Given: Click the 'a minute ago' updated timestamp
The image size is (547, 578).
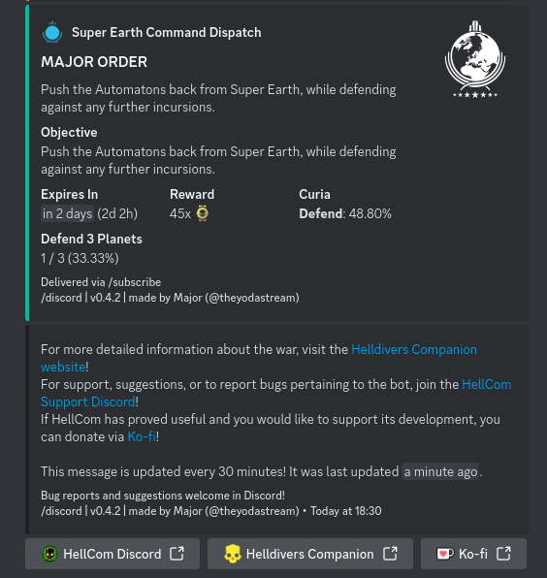Looking at the screenshot, I should 440,471.
